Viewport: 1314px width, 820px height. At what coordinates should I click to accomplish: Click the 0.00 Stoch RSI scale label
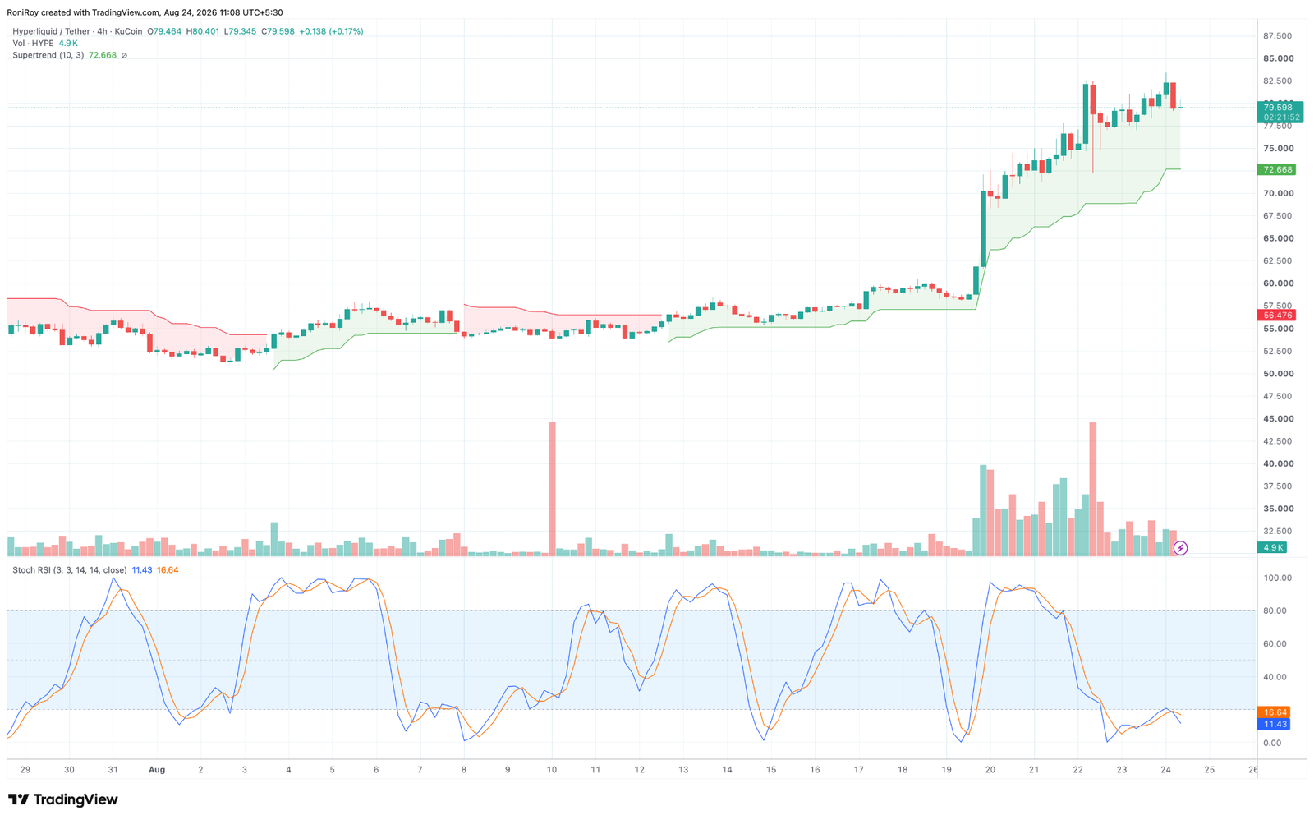pos(1272,744)
